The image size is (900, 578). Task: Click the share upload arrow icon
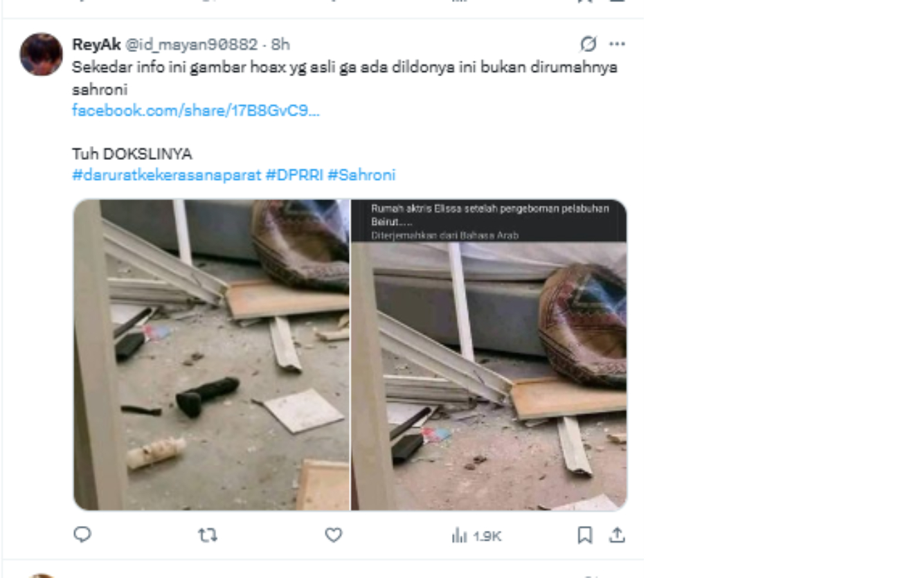(617, 534)
